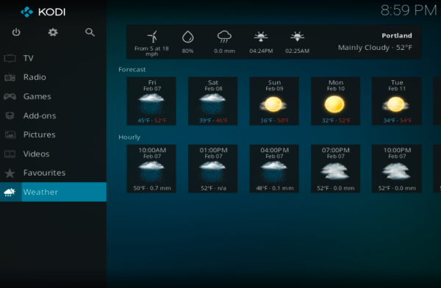Screen dimensions: 441x288
Task: Open search with the magnifier icon
Action: 90,32
